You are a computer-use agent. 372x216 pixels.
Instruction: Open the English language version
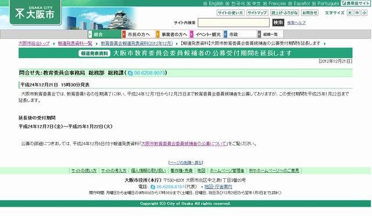coord(216,3)
